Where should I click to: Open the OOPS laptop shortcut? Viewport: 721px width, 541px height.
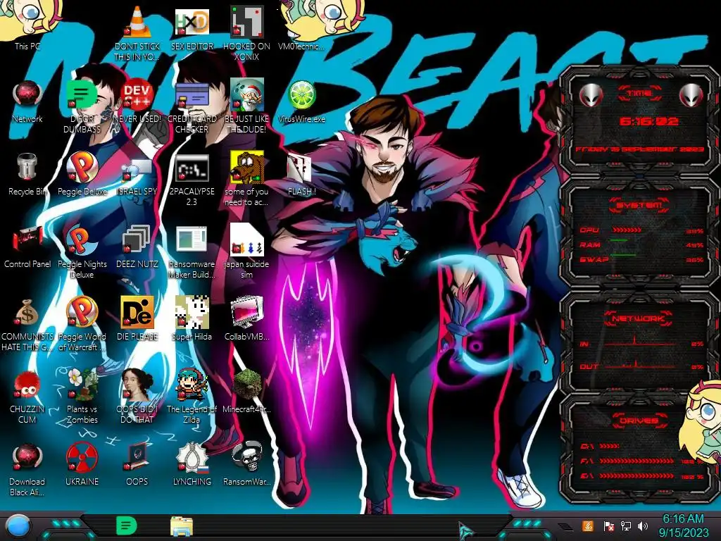point(137,465)
